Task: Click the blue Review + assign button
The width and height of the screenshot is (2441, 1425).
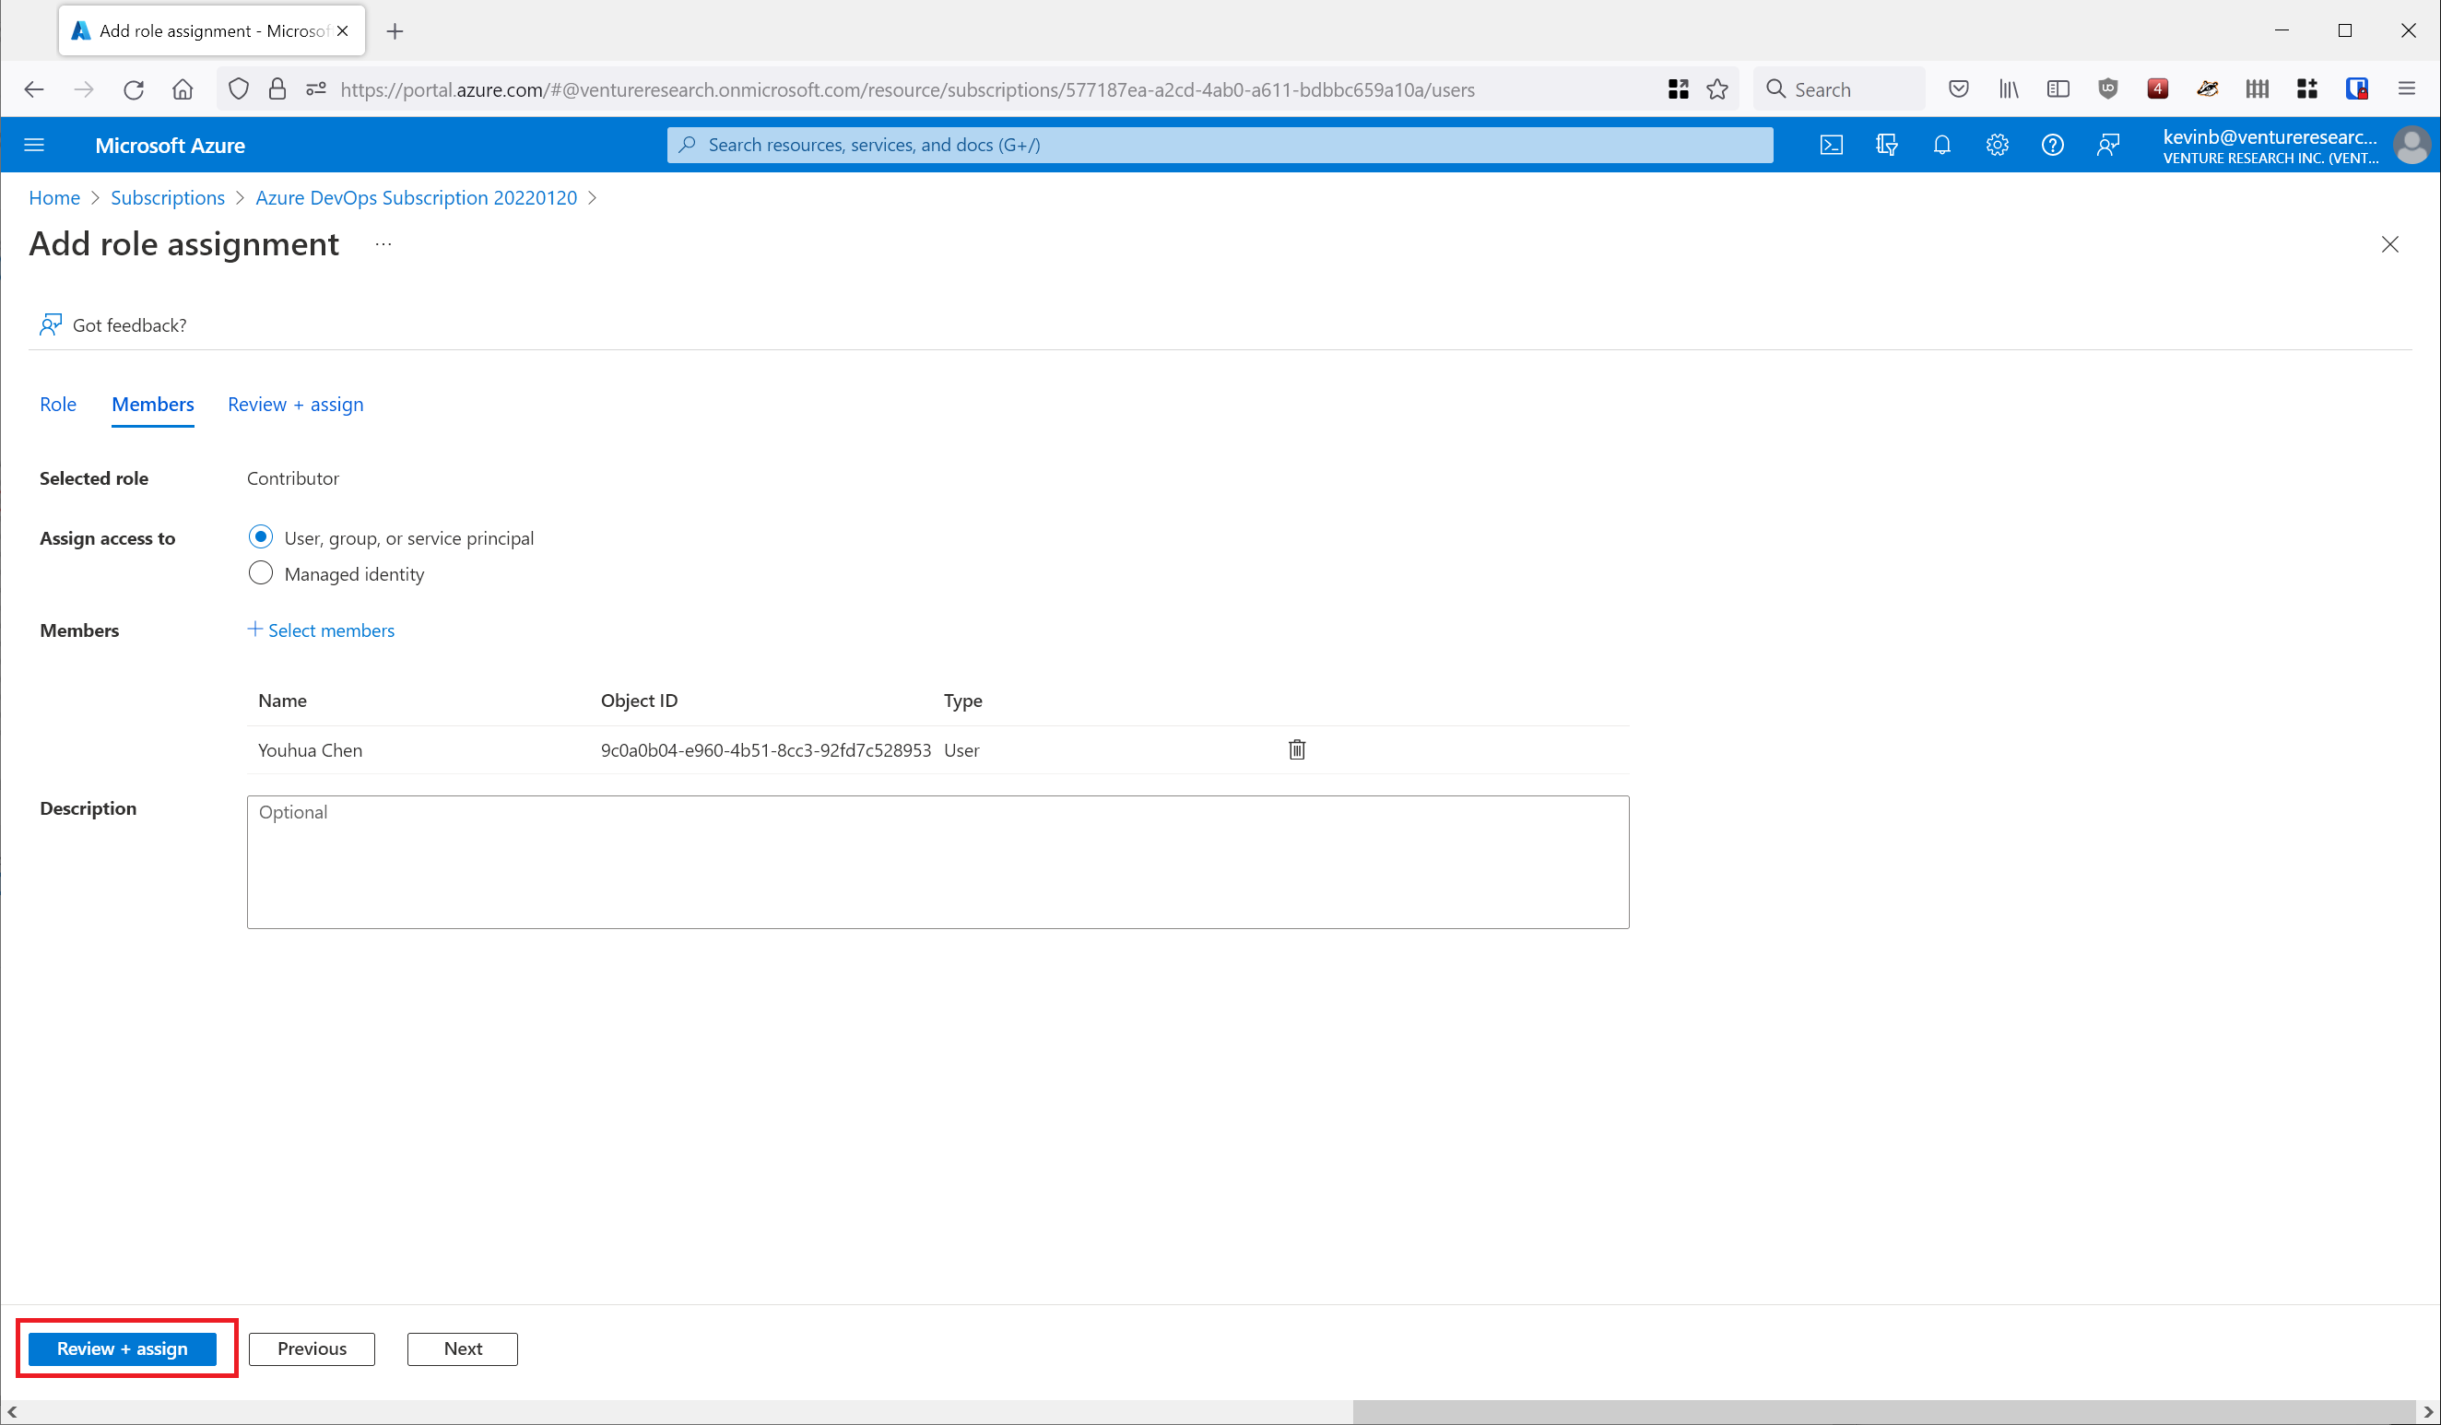Action: tap(122, 1348)
